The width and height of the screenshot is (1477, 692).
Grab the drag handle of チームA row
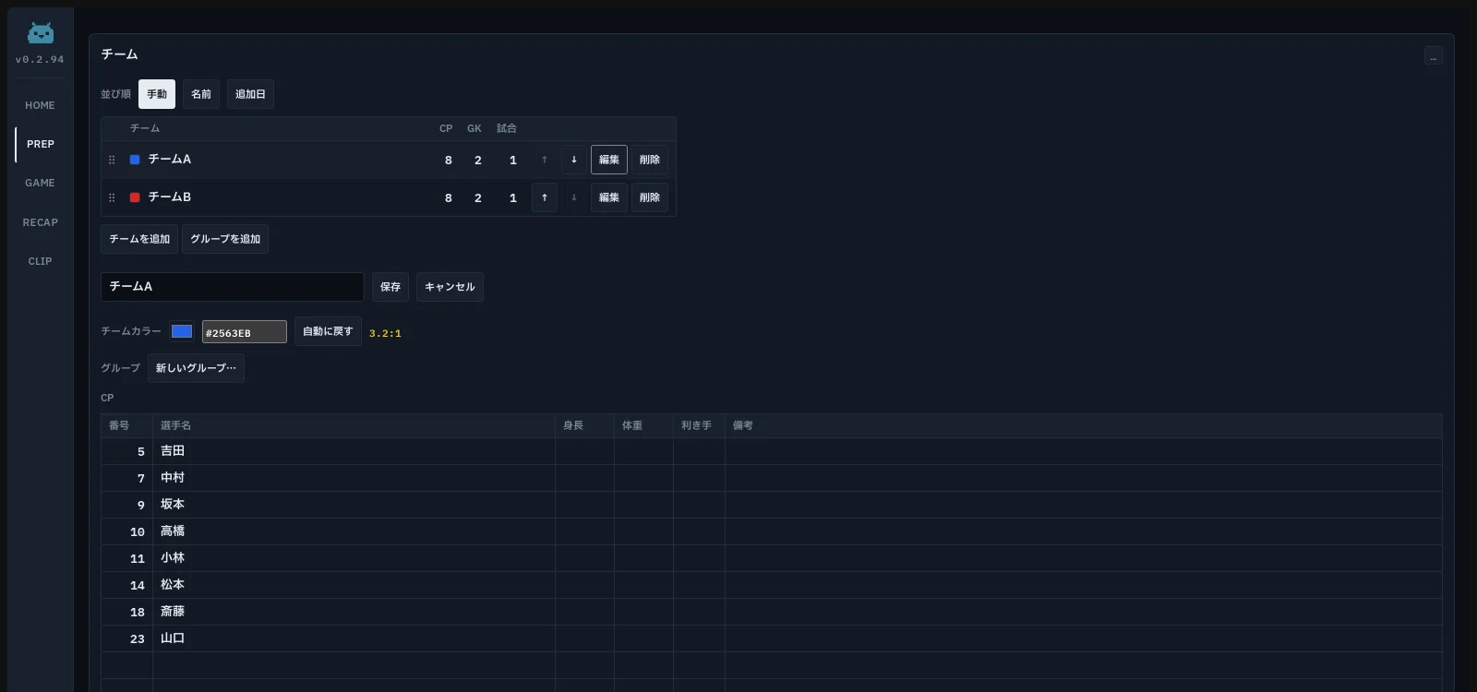click(112, 160)
